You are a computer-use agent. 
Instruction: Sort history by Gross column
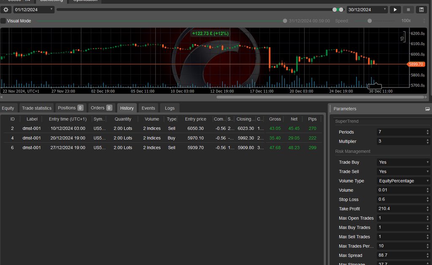pyautogui.click(x=275, y=119)
